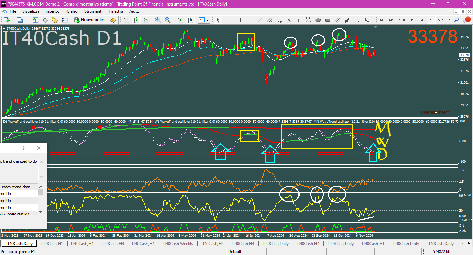Zoom out on the chart
The height and width of the screenshot is (255, 473).
click(x=168, y=20)
